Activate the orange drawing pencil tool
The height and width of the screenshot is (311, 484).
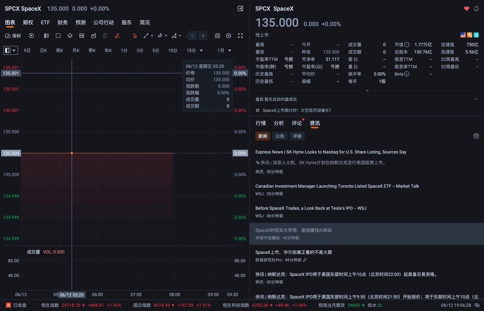117,36
